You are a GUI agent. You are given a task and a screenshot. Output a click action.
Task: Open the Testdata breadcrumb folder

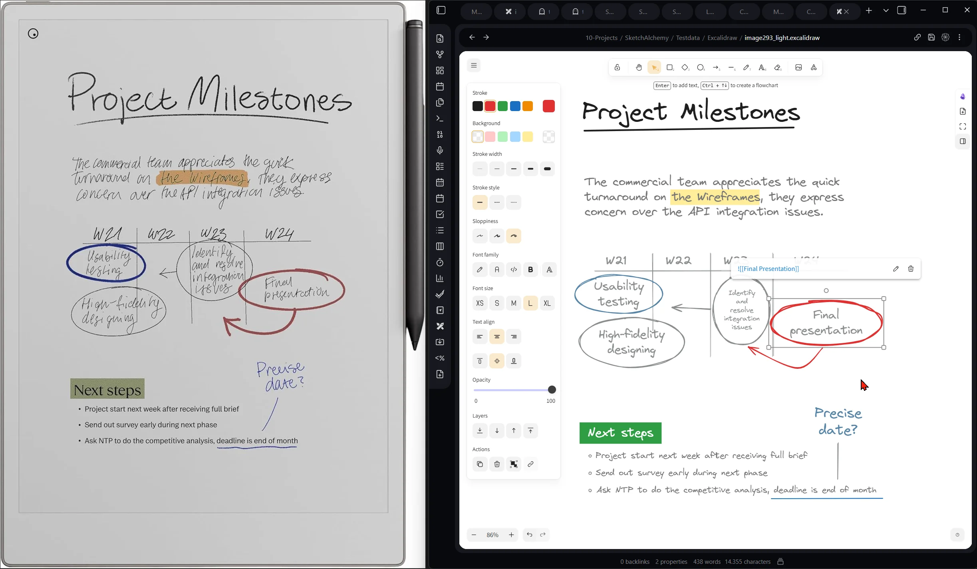point(688,38)
